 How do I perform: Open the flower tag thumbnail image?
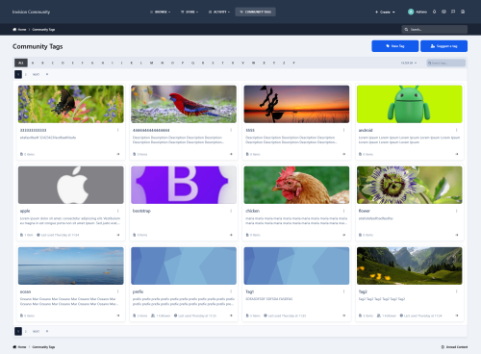[410, 185]
